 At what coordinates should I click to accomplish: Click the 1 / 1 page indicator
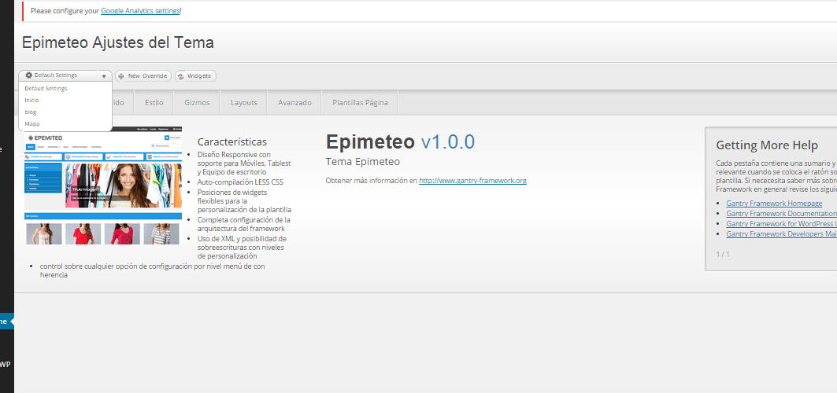[x=723, y=254]
